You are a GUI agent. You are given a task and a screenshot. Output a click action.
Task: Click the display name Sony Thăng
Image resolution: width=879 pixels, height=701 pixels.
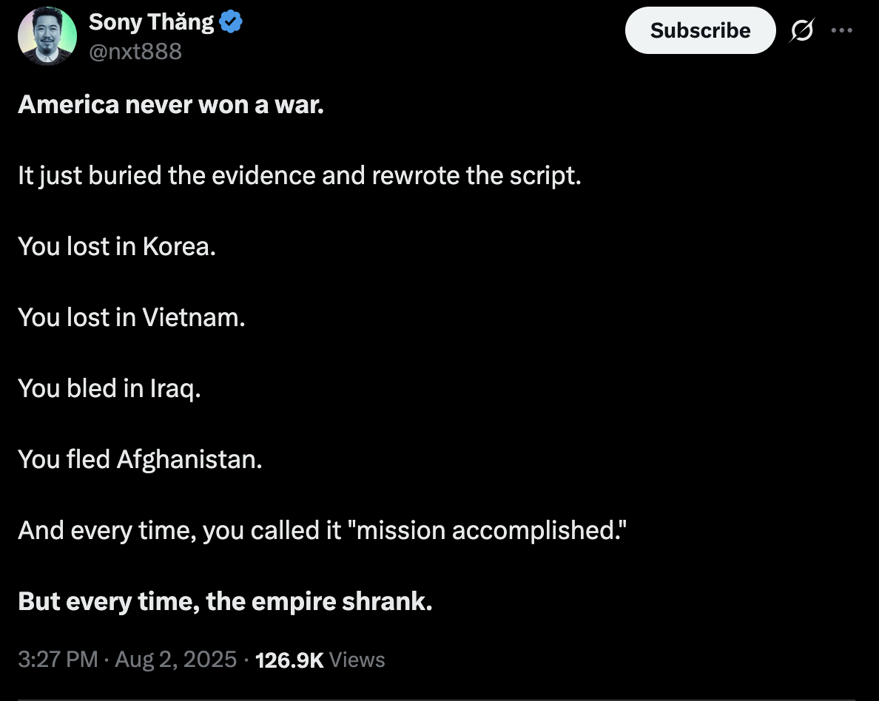tap(151, 23)
